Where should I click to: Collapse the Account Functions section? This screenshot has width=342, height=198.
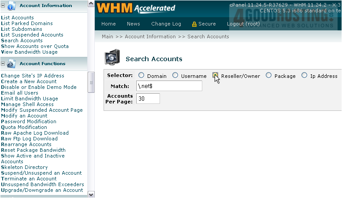(3, 64)
